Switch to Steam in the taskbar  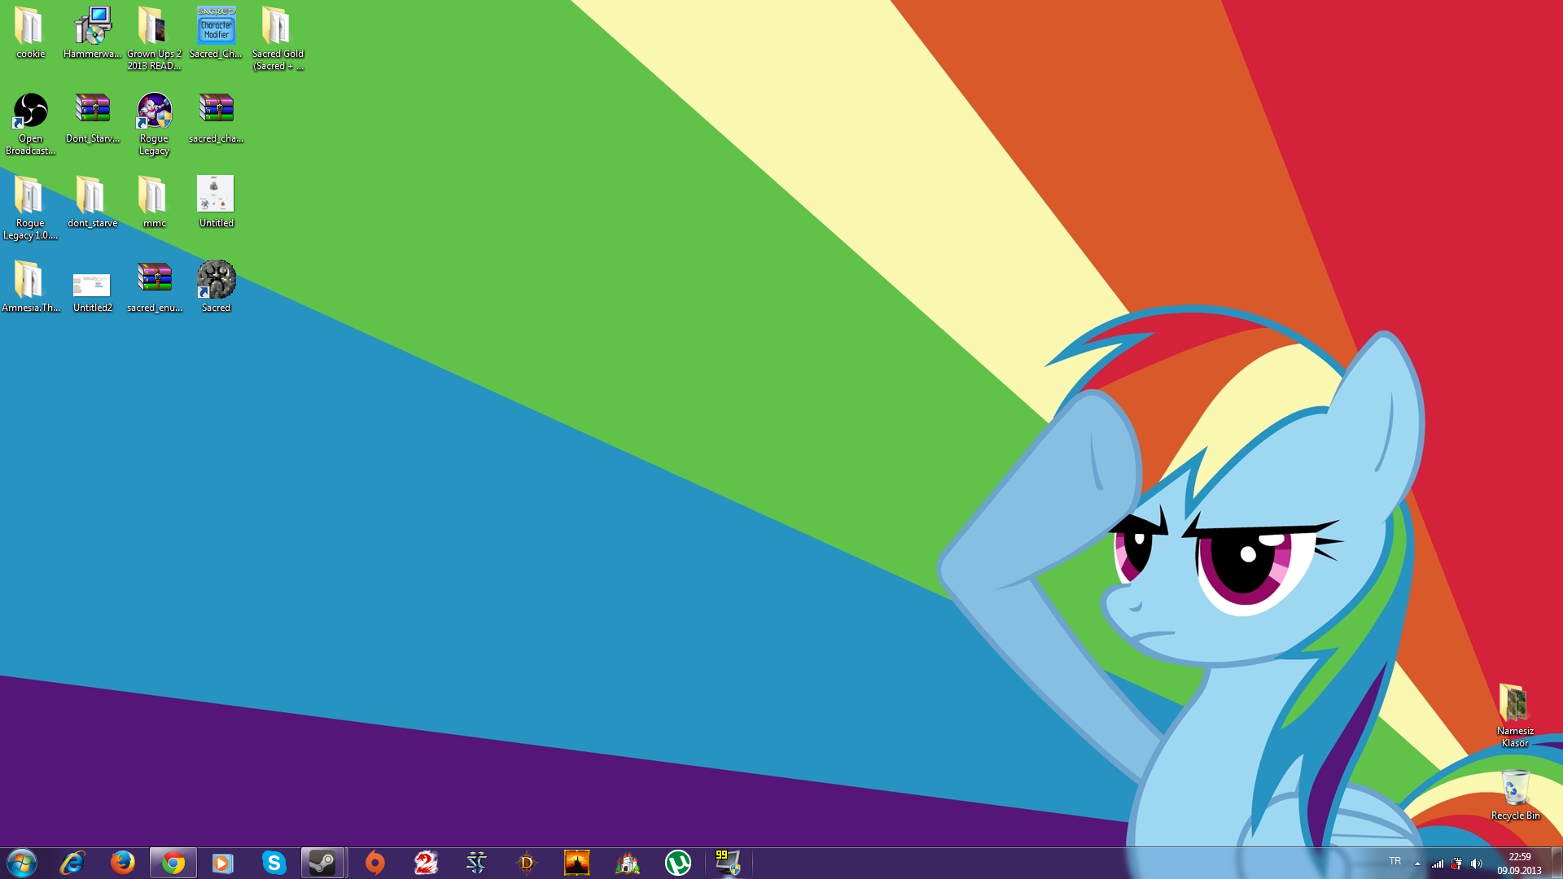[x=323, y=863]
